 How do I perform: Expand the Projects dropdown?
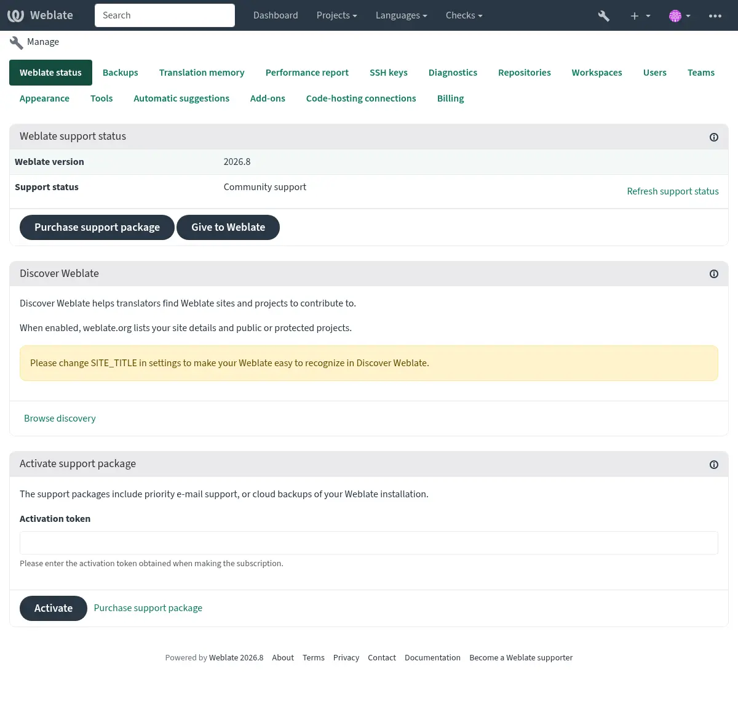pyautogui.click(x=336, y=15)
